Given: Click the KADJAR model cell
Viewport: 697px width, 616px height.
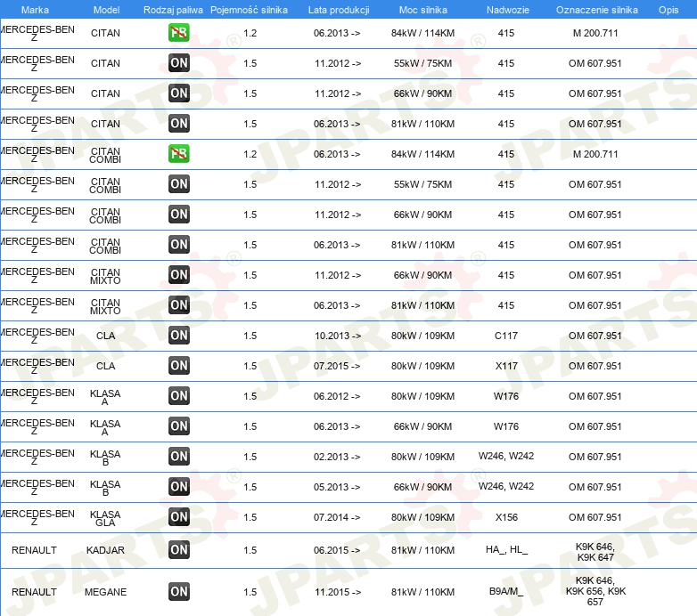Looking at the screenshot, I should pyautogui.click(x=105, y=550).
